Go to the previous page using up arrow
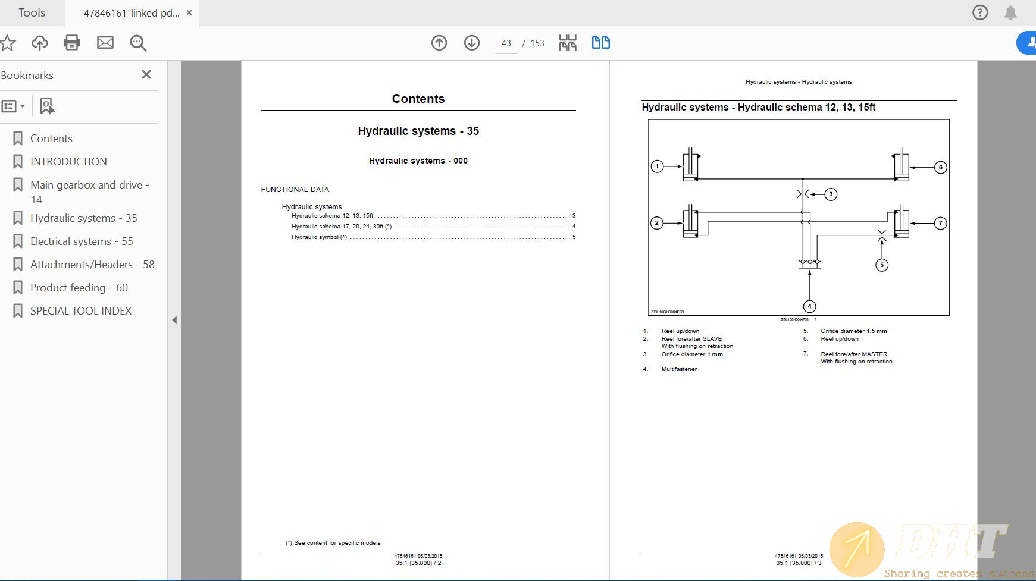 (x=439, y=43)
